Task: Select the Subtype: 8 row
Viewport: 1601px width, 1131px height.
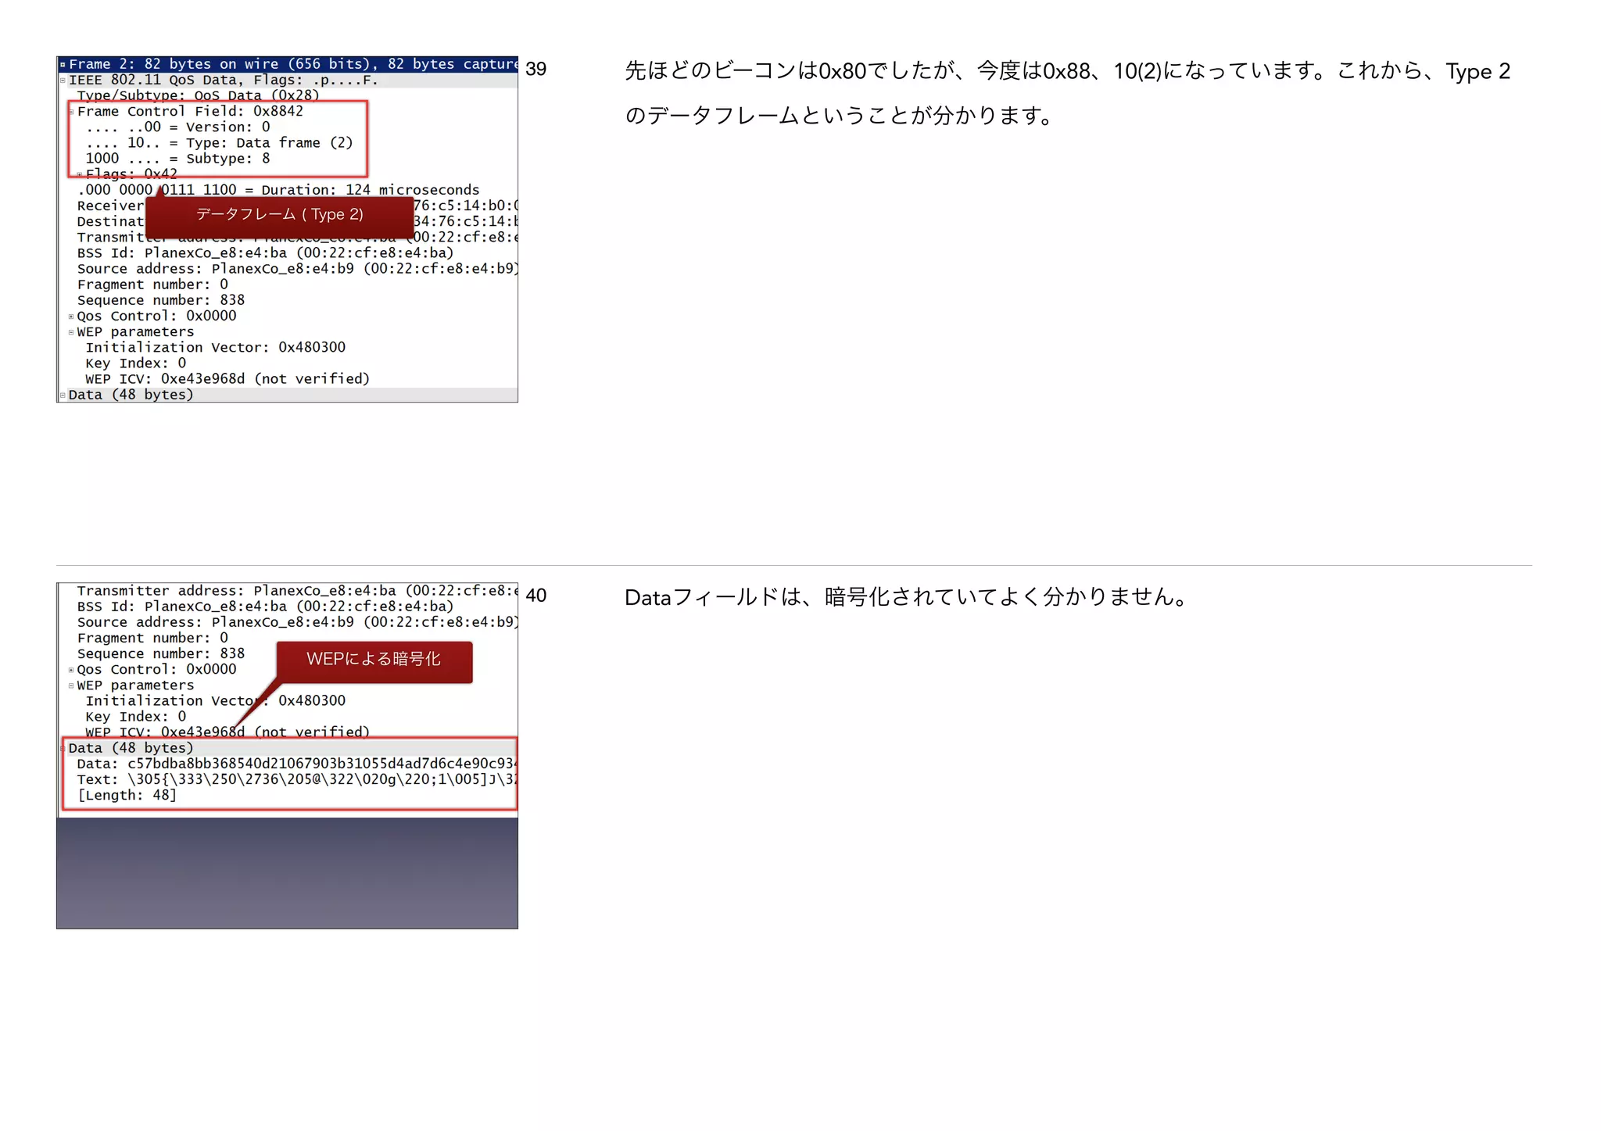Action: (178, 158)
